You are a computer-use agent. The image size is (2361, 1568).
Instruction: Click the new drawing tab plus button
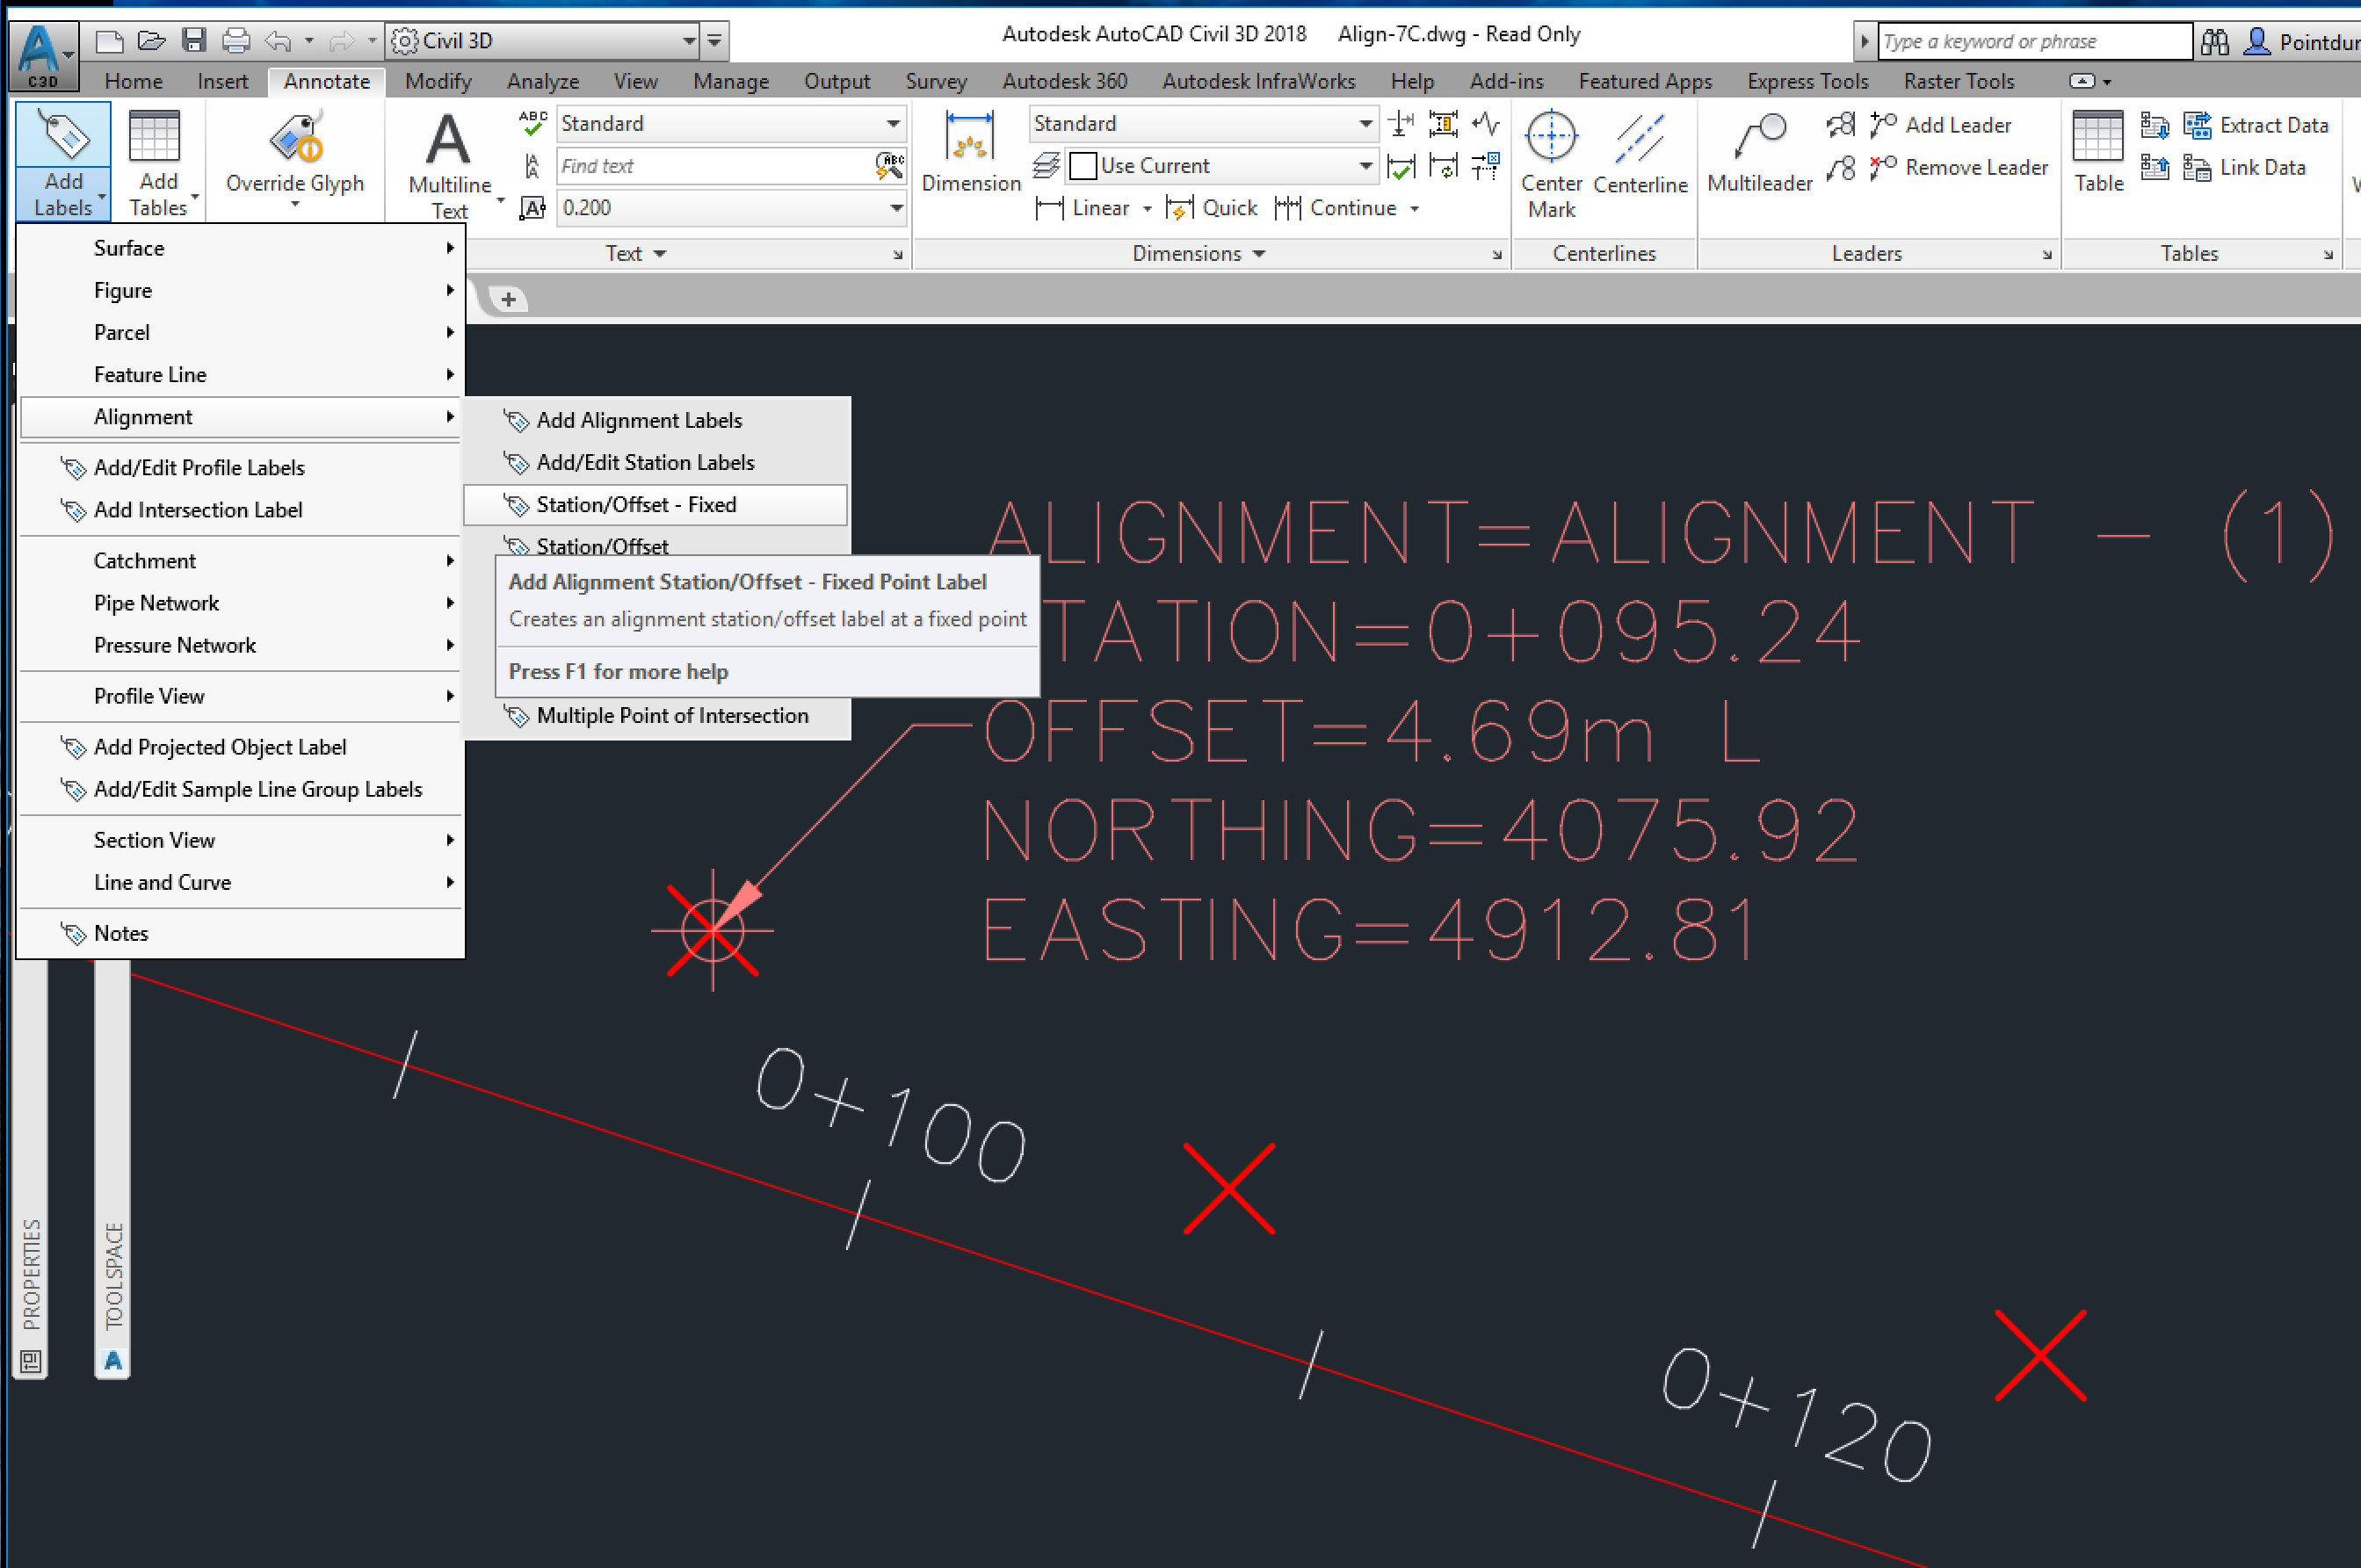tap(508, 299)
